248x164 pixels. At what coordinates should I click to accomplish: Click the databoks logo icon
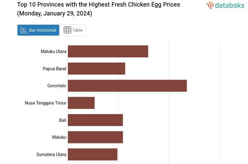[x=210, y=5]
